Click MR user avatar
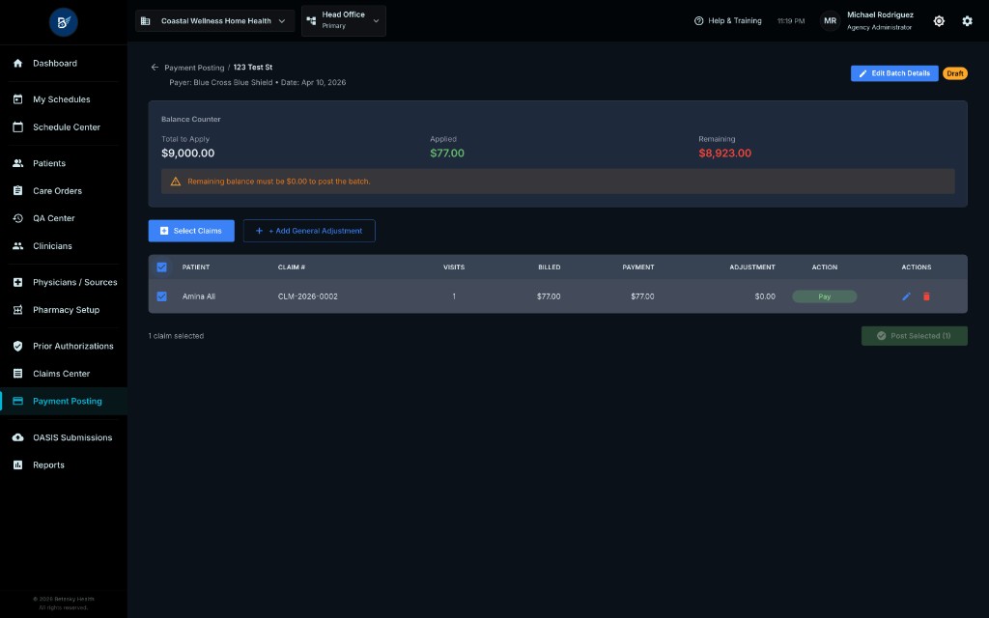Image resolution: width=989 pixels, height=618 pixels. coord(830,21)
